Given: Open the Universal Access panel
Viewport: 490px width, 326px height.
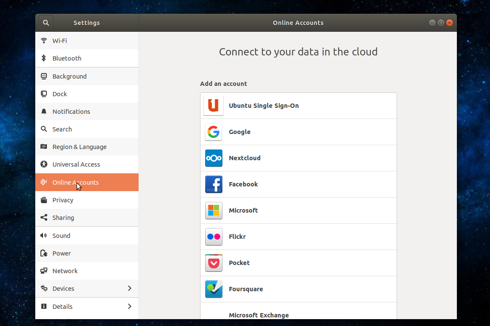Looking at the screenshot, I should click(x=87, y=164).
